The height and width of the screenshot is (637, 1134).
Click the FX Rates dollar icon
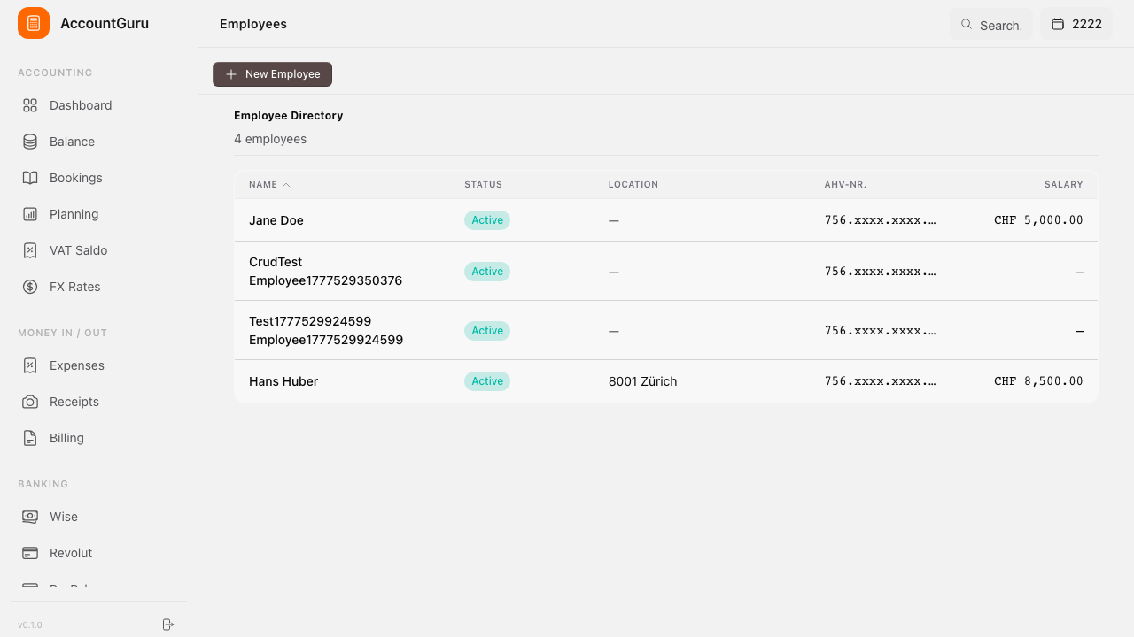[30, 287]
